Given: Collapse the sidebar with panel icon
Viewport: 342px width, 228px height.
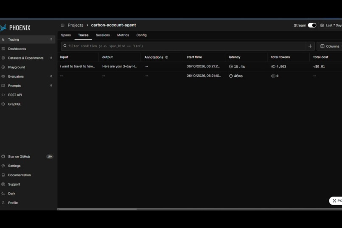Looking at the screenshot, I should click(63, 25).
